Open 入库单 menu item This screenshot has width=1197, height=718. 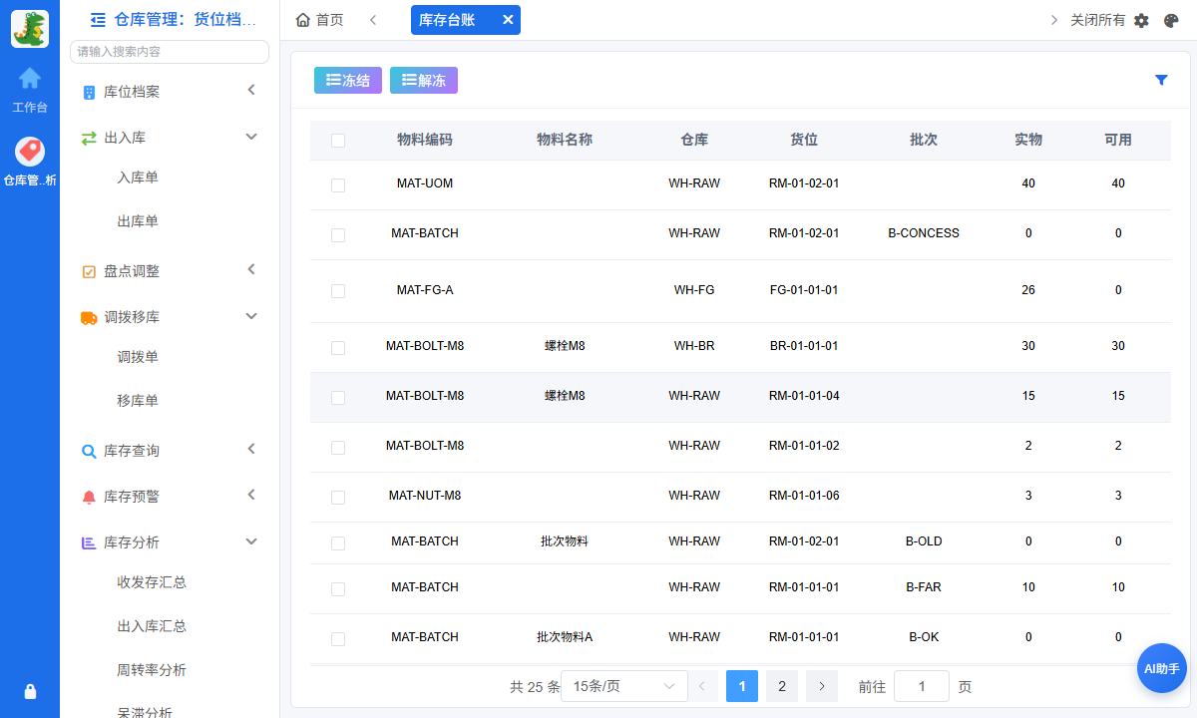(138, 178)
